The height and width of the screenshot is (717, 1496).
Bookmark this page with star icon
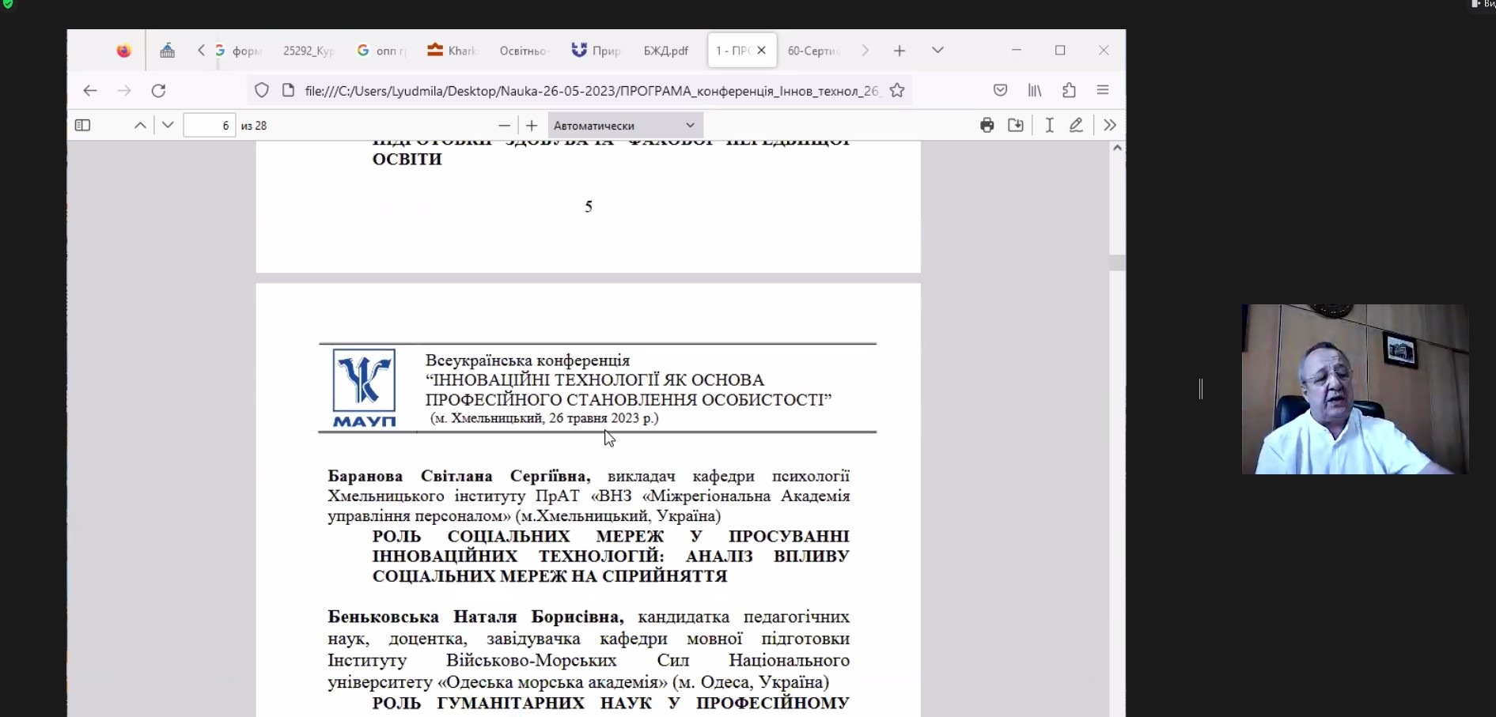click(897, 90)
